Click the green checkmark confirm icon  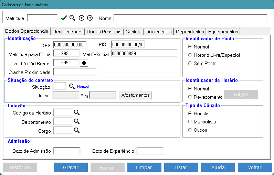[64, 18]
